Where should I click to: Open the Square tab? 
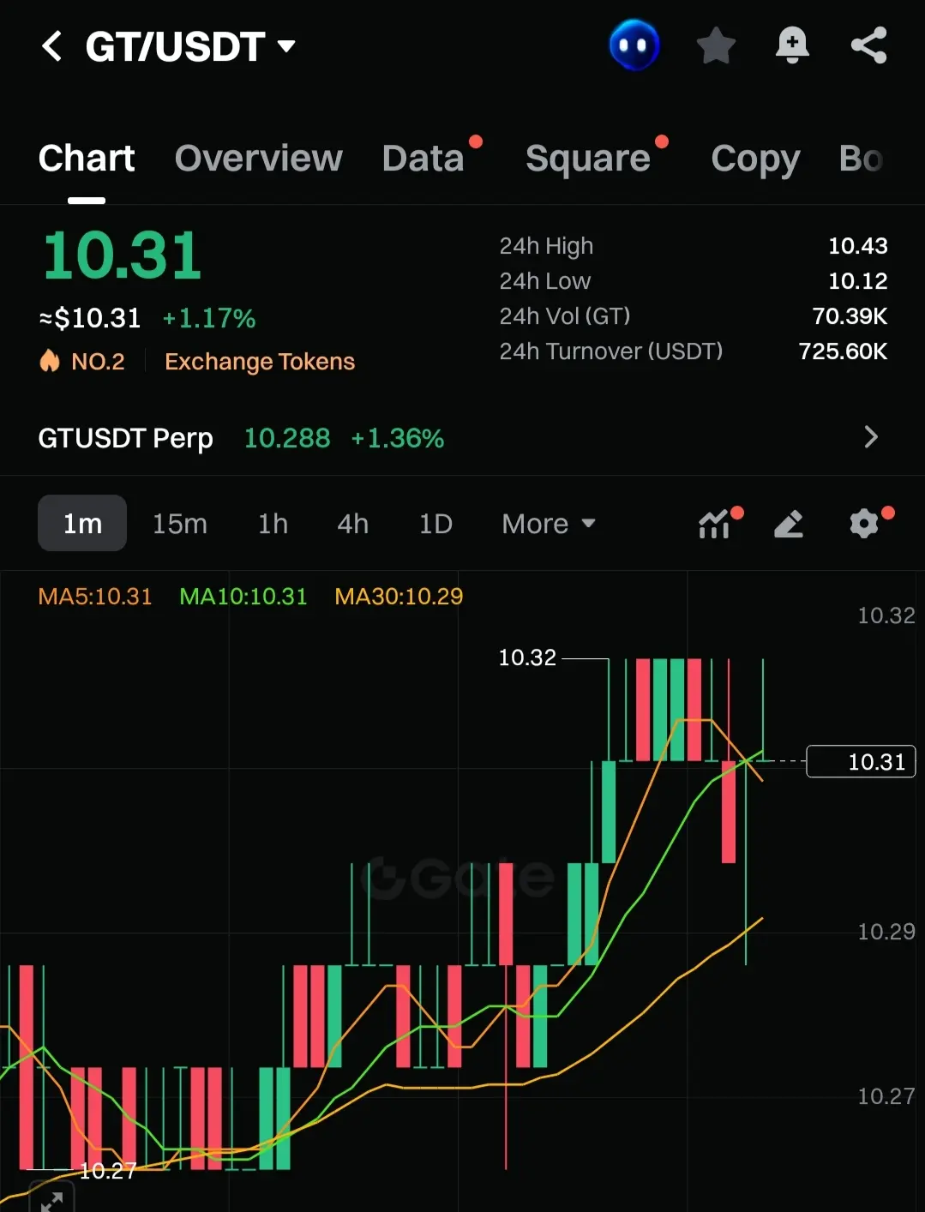point(588,159)
